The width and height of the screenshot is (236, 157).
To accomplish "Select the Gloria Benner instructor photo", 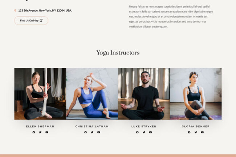I will click(x=196, y=94).
